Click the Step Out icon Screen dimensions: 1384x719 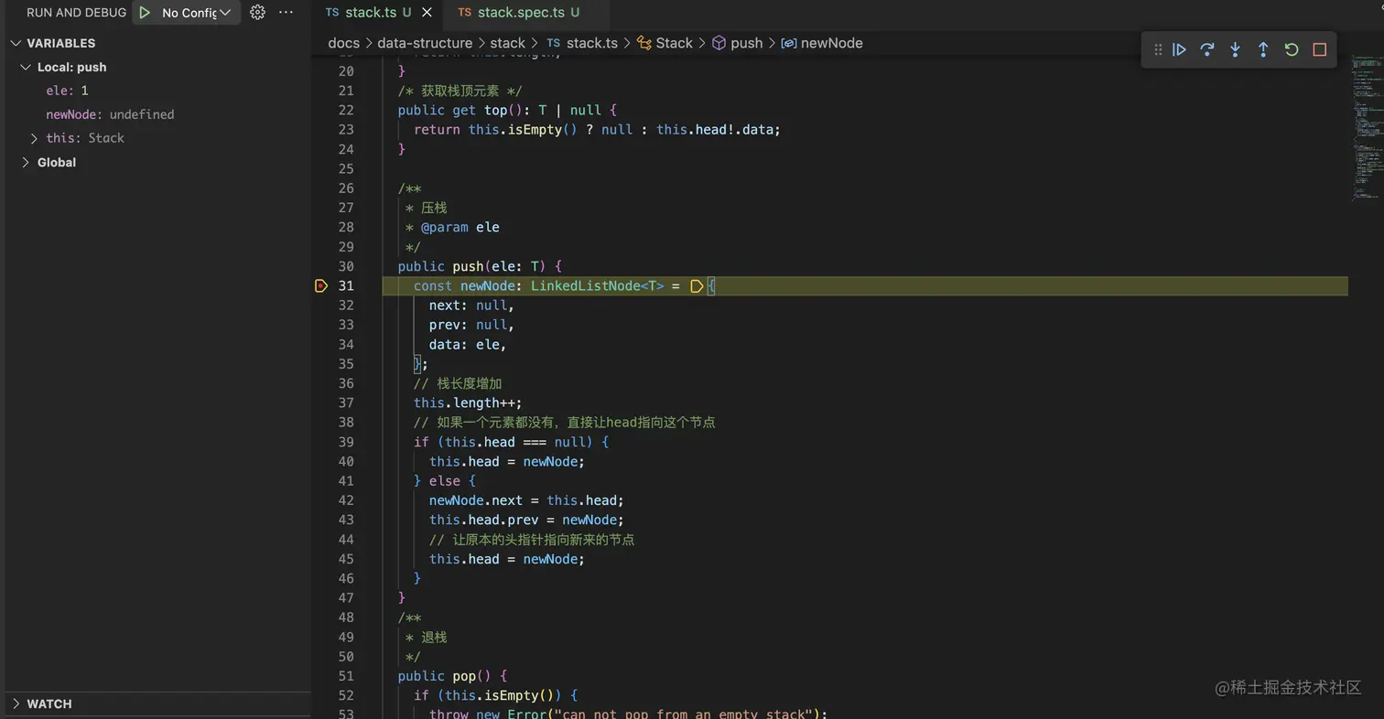[1263, 49]
